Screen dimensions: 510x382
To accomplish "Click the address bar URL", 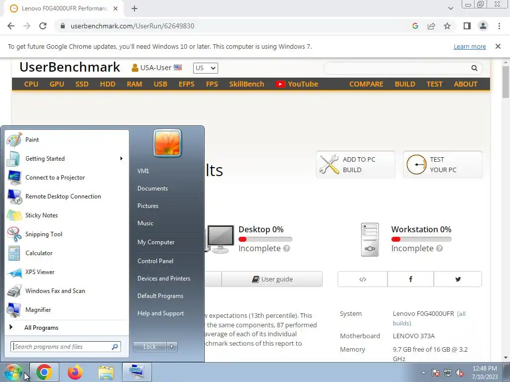I will click(132, 26).
